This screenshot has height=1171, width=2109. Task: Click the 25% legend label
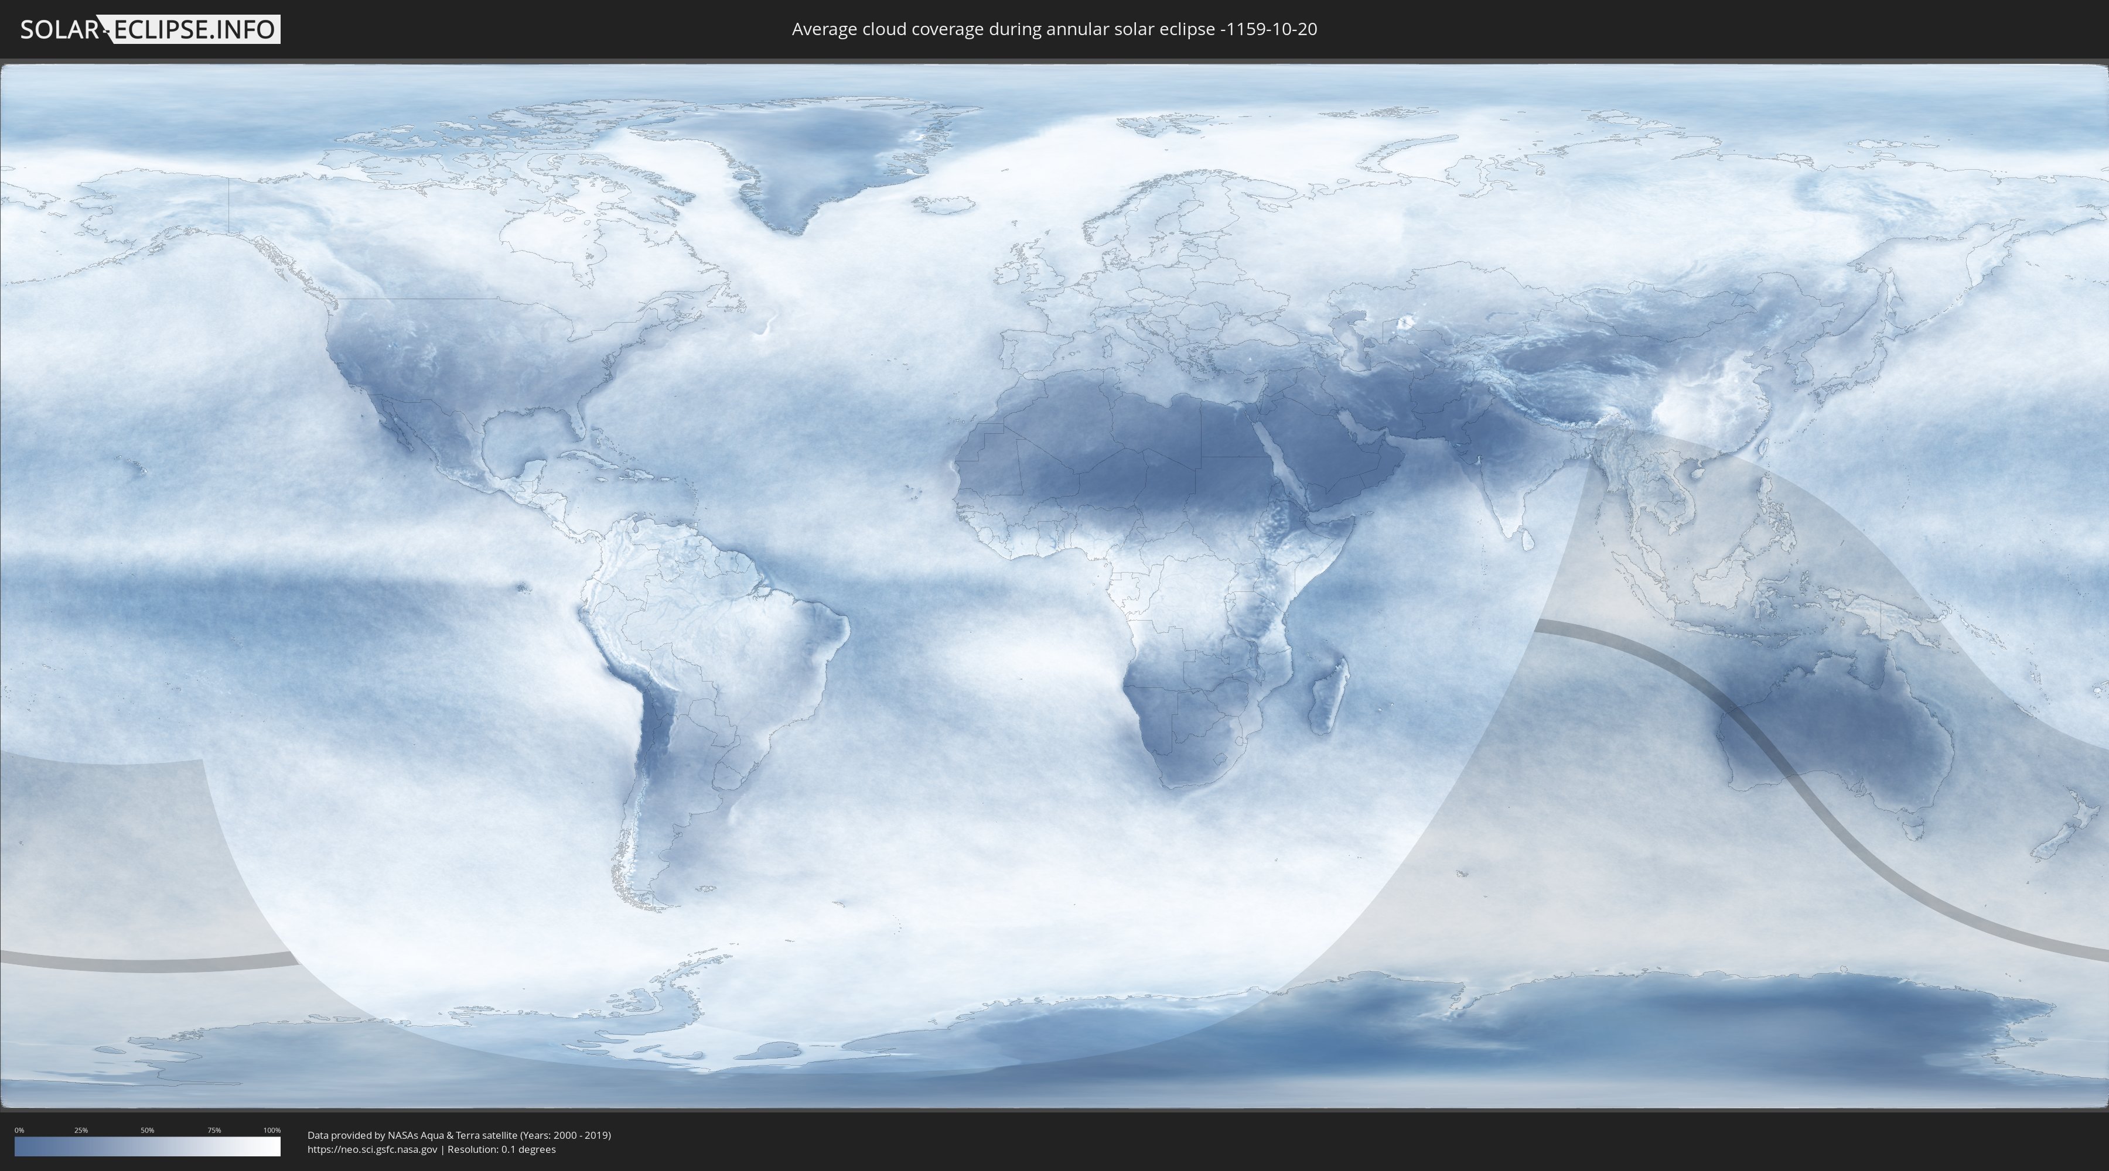[81, 1130]
